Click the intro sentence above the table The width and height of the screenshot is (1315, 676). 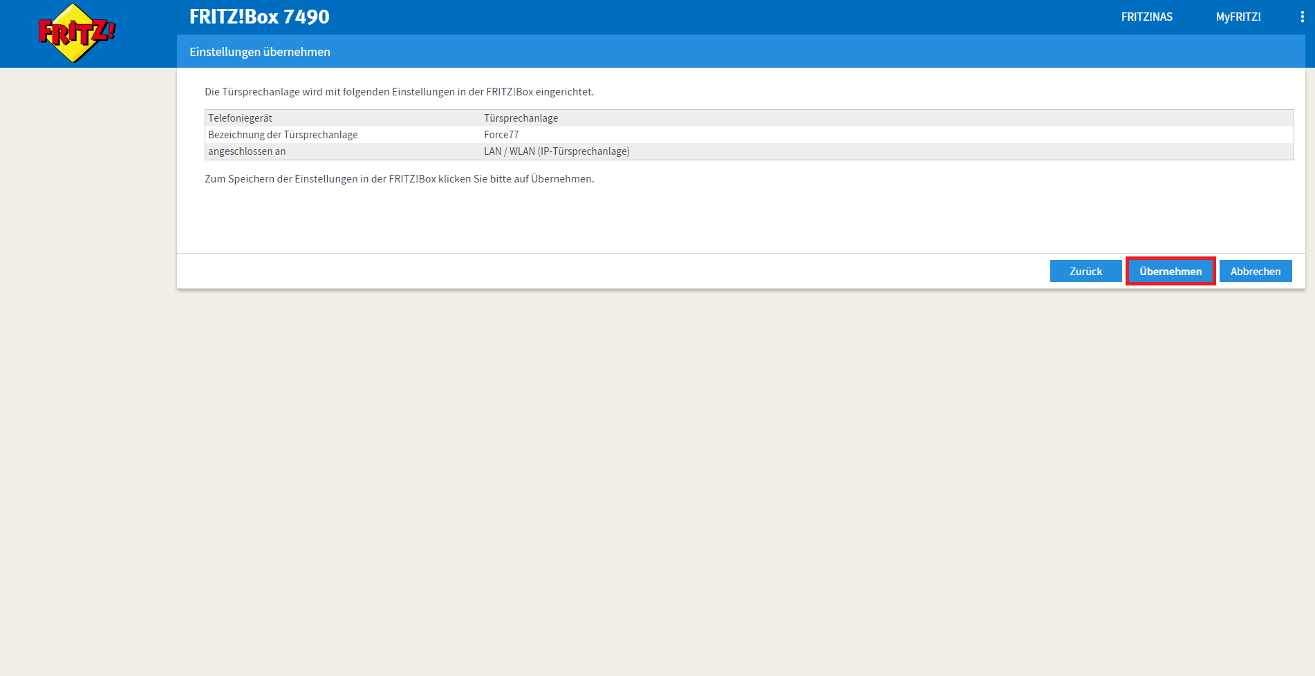click(x=399, y=92)
